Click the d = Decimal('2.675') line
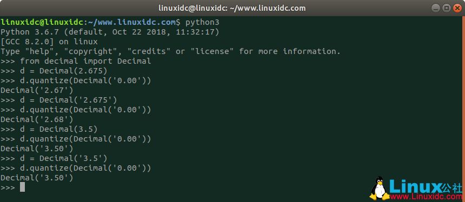The height and width of the screenshot is (202, 465). [x=59, y=100]
